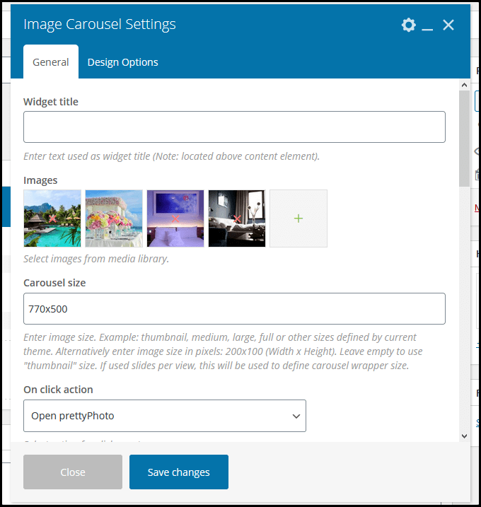Click the dropdown chevron beside Open prettyPhoto
481x507 pixels.
(x=296, y=416)
